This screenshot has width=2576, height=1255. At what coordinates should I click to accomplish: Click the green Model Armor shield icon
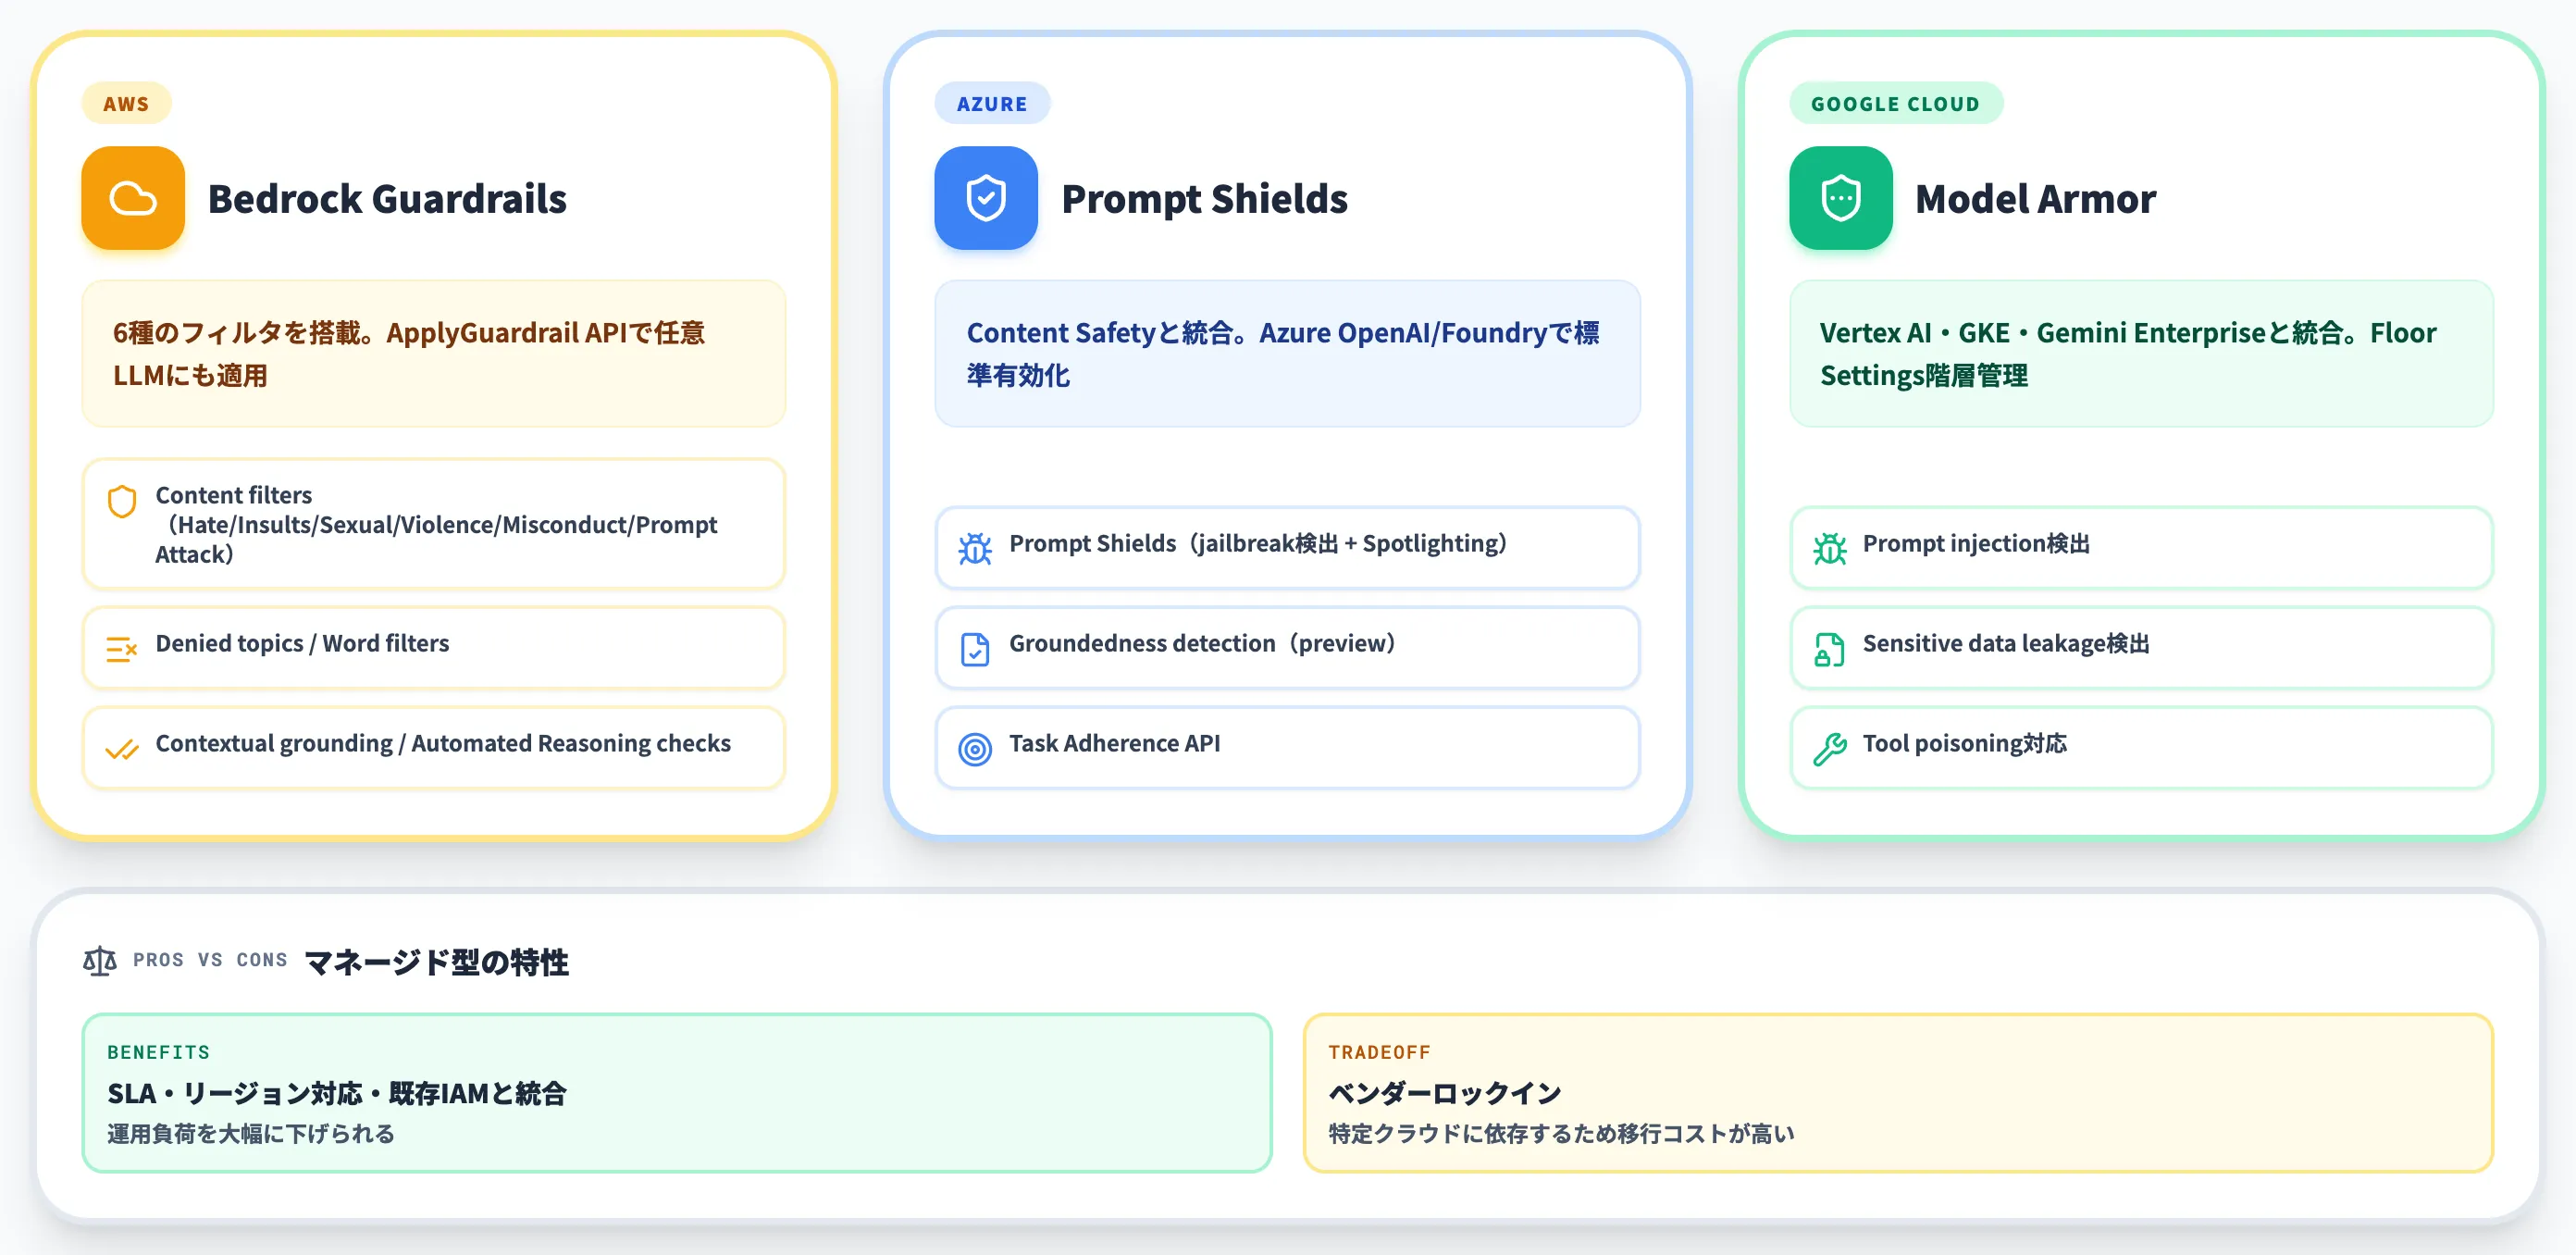tap(1841, 198)
